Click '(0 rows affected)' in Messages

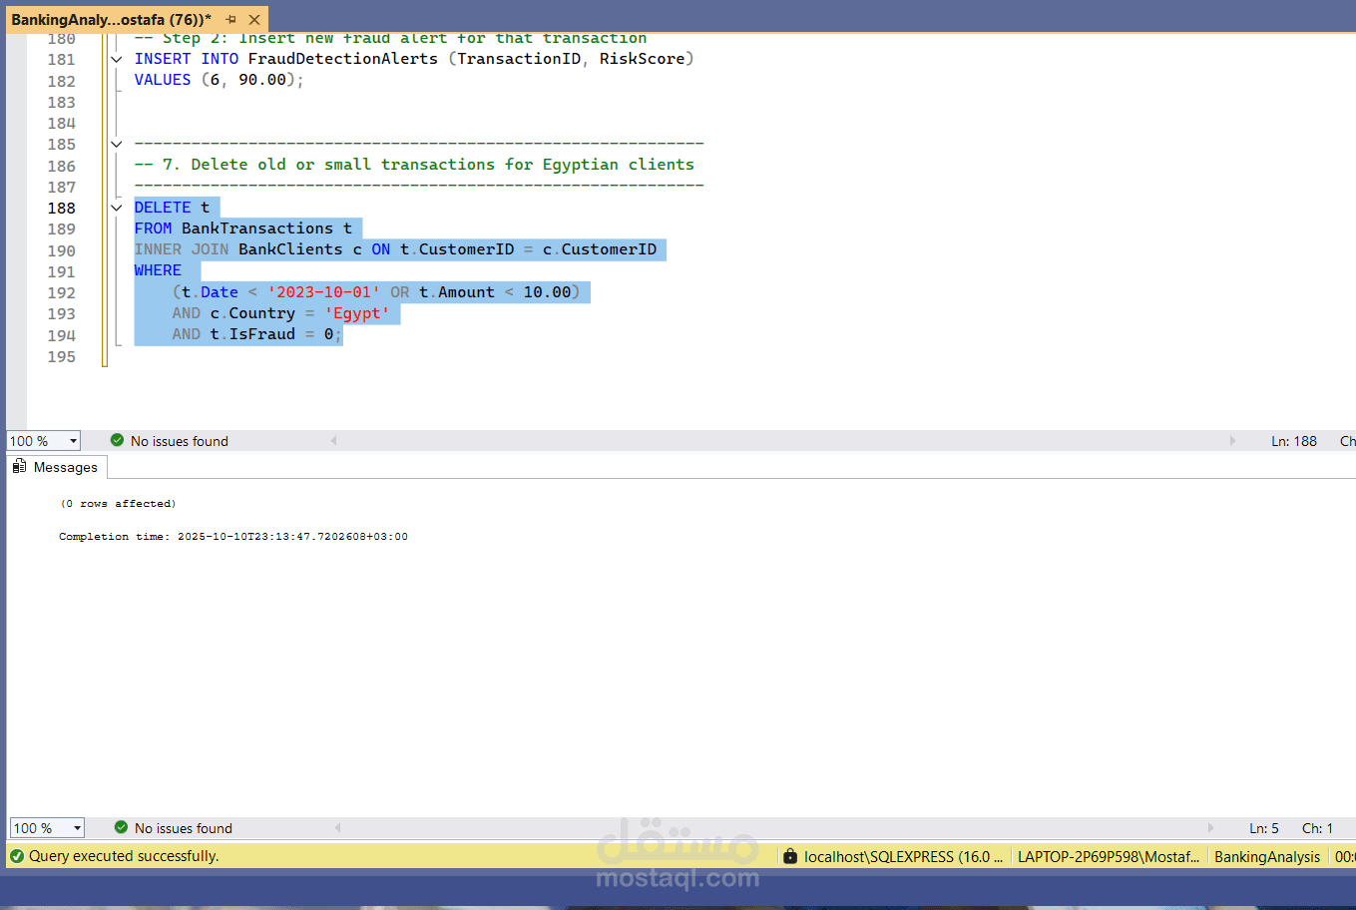pos(118,504)
